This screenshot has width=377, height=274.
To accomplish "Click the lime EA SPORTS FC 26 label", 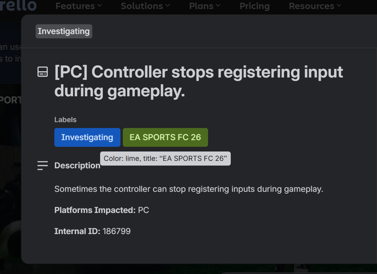I will pos(165,137).
